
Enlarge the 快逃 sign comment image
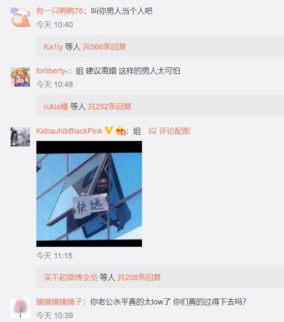click(89, 194)
